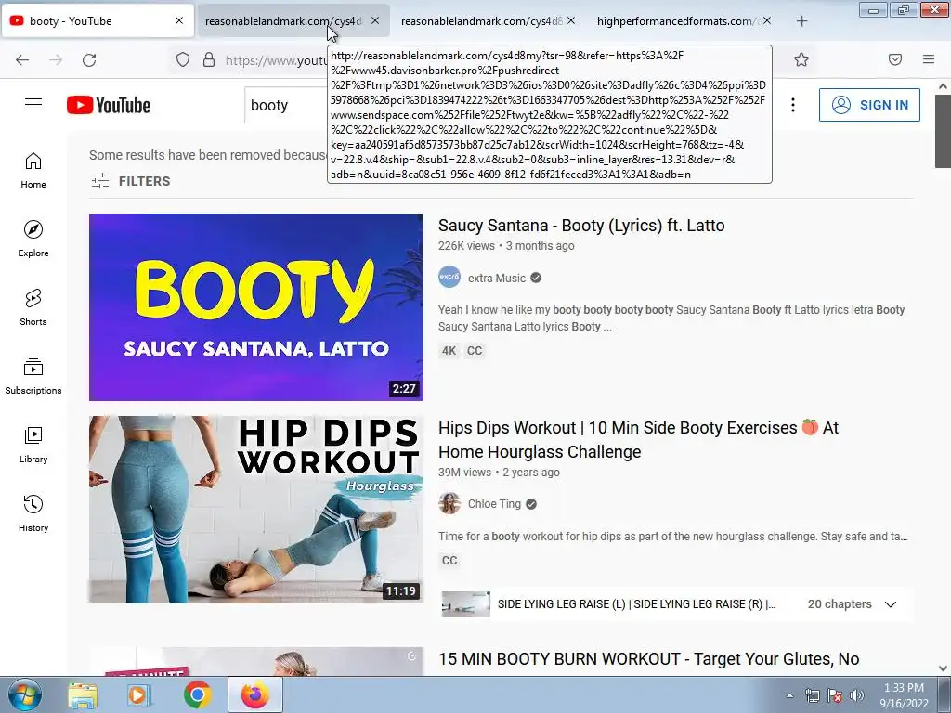Click the Firefox back arrow

pos(22,59)
